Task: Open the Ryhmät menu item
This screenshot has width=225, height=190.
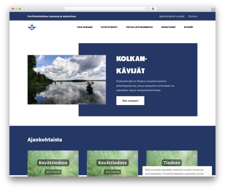Action: coord(189,27)
